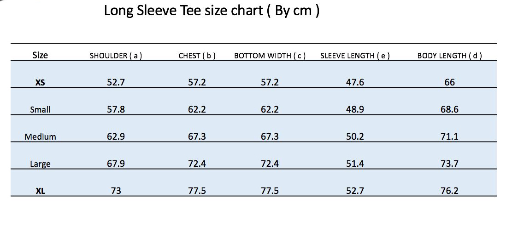
Task: Click the XS body length value 66
Action: [x=449, y=82]
